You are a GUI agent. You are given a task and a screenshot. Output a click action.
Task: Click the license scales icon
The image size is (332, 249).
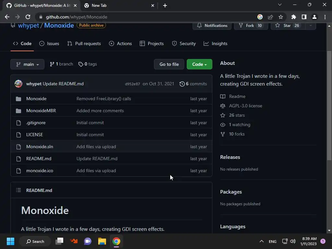coord(223,106)
